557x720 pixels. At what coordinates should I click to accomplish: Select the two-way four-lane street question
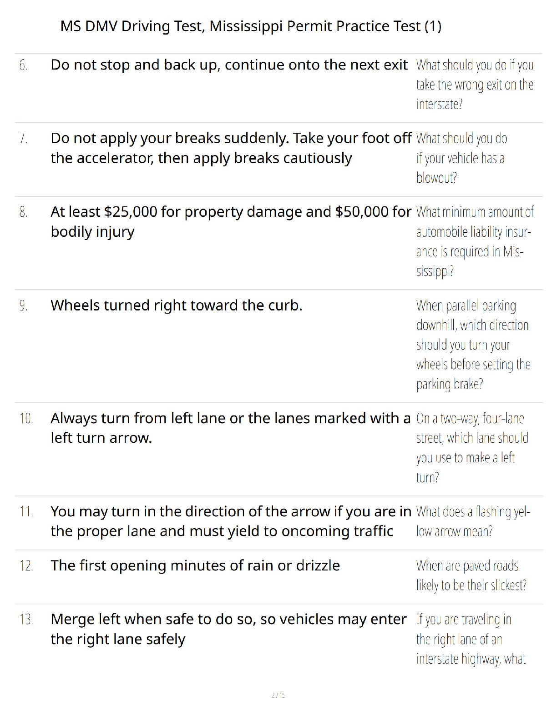coord(472,448)
